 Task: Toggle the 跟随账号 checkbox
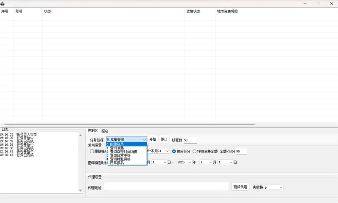click(x=92, y=151)
